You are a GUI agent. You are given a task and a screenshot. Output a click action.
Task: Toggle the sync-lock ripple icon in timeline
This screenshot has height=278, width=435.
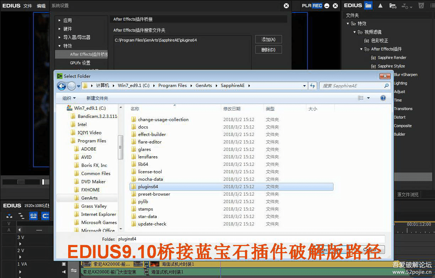21,216
